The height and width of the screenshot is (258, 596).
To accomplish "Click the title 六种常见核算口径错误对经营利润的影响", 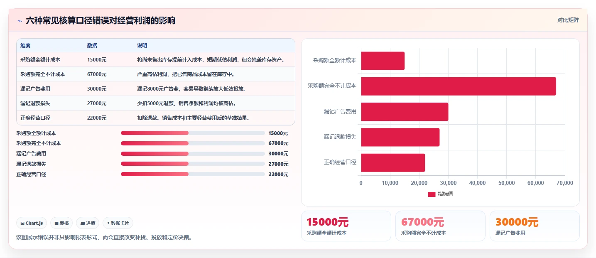I will 101,20.
